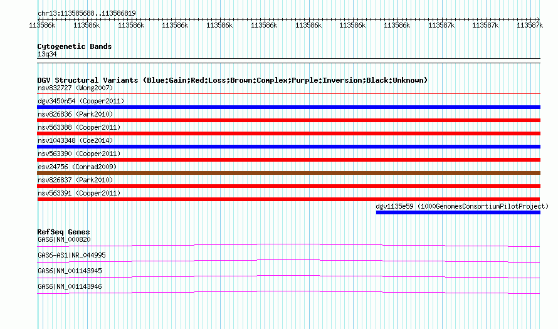This screenshot has height=329, width=558.
Task: Click the magenta line under GAS6-AS1|NR_044995
Action: pyautogui.click(x=288, y=261)
